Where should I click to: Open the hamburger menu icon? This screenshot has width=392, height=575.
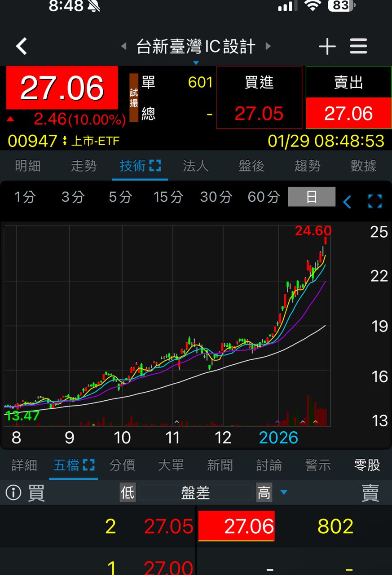pyautogui.click(x=358, y=46)
